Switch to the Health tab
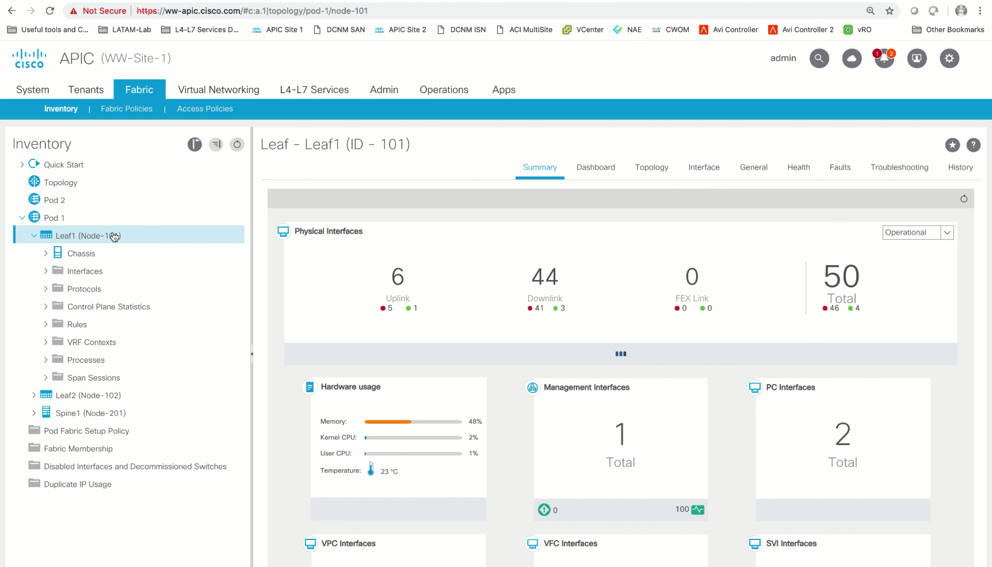Viewport: 992px width, 567px height. point(798,167)
